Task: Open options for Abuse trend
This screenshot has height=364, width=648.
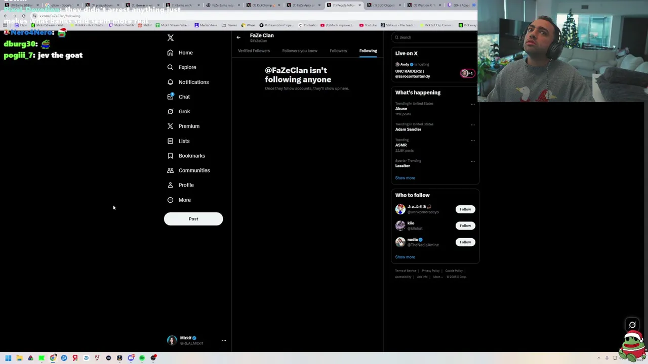Action: [473, 104]
